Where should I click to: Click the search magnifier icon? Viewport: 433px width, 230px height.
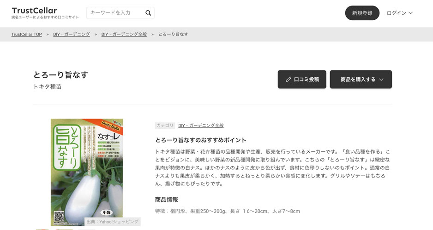[148, 13]
